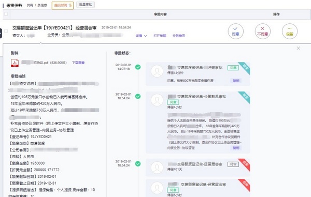Click 未审任务 heading
The width and height of the screenshot is (311, 197).
pos(15,5)
